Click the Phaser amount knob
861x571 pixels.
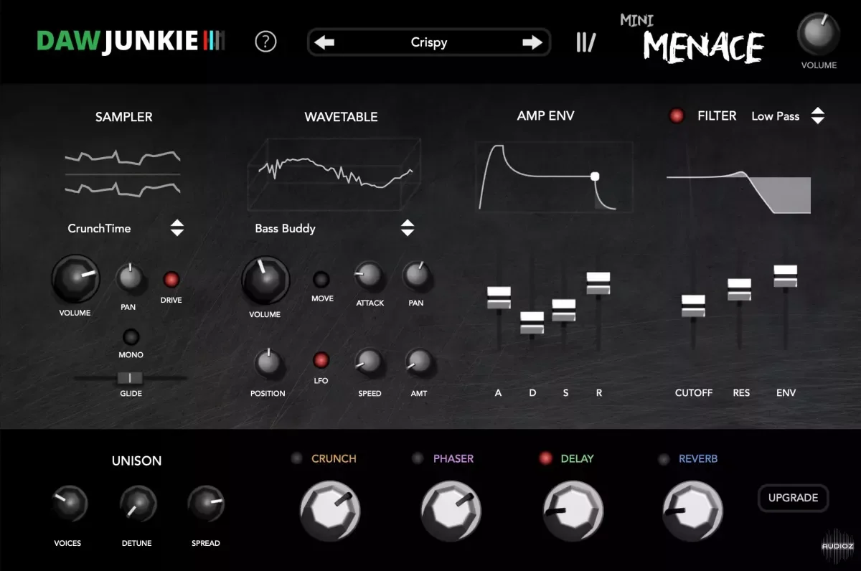(x=451, y=511)
